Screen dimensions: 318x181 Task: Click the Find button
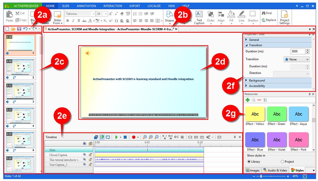[267, 13]
